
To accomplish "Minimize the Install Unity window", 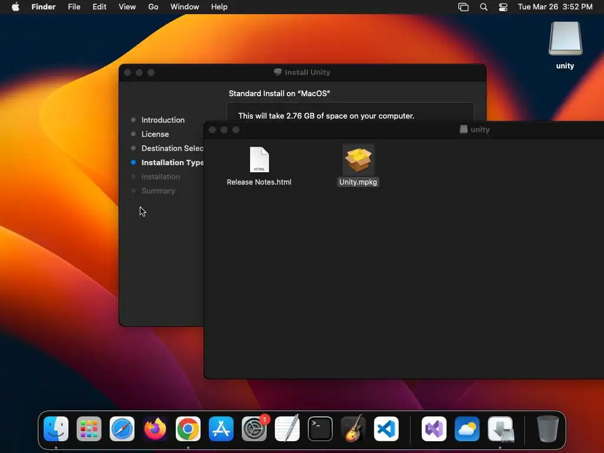I will coord(139,73).
